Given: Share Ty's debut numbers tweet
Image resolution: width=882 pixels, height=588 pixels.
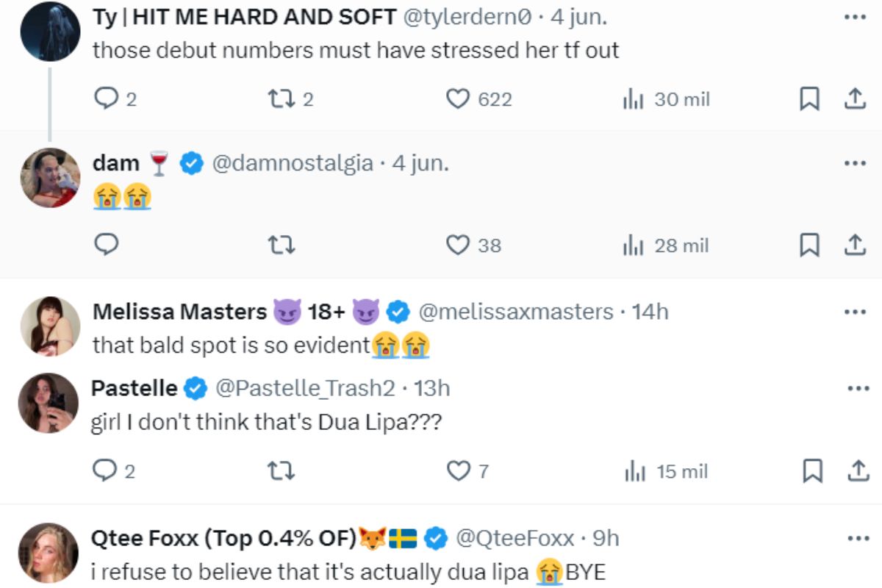Looking at the screenshot, I should [854, 98].
